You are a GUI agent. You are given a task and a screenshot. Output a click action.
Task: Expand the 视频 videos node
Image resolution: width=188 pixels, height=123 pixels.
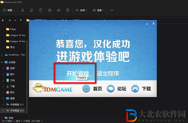3,68
